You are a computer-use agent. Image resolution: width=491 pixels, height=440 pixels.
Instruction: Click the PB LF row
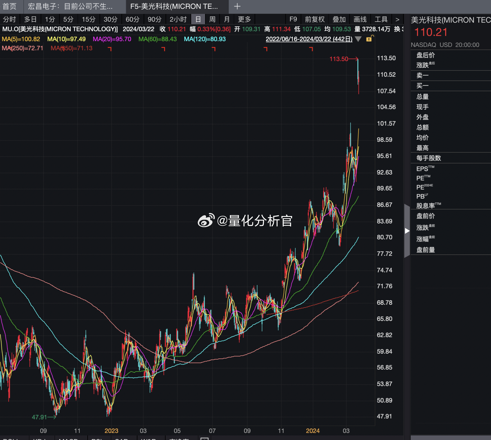point(451,196)
